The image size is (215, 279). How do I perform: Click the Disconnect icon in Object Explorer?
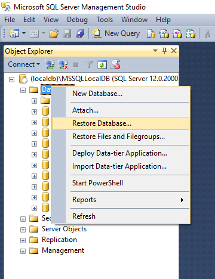pos(63,64)
